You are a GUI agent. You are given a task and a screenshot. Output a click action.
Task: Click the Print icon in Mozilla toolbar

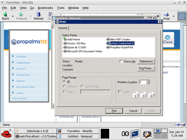tap(166, 16)
